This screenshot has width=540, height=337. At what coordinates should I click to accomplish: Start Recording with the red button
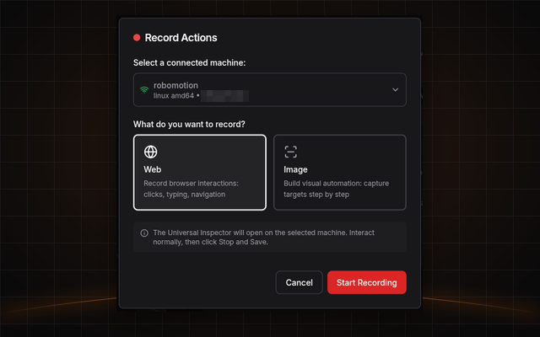tap(367, 282)
